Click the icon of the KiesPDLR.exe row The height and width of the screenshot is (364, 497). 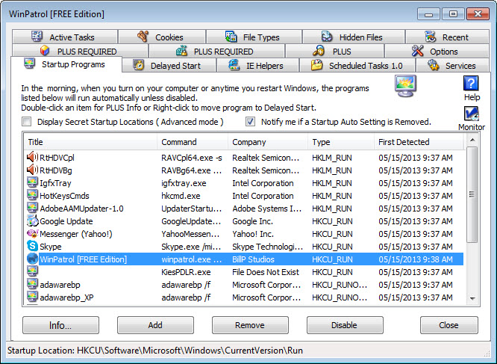click(32, 271)
